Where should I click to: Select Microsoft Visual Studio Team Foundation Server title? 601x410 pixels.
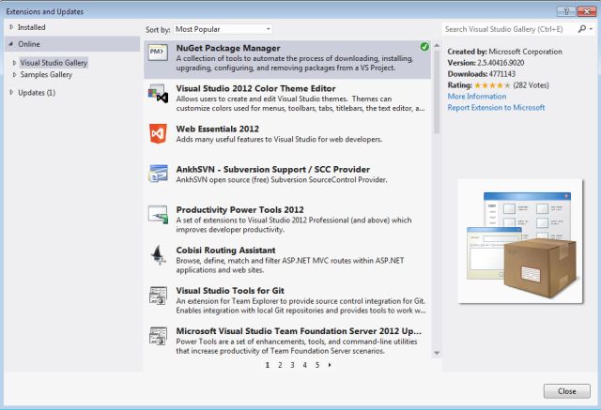point(299,331)
